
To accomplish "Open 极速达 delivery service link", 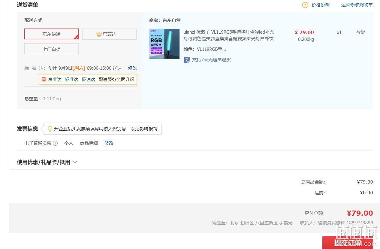I will [88, 80].
